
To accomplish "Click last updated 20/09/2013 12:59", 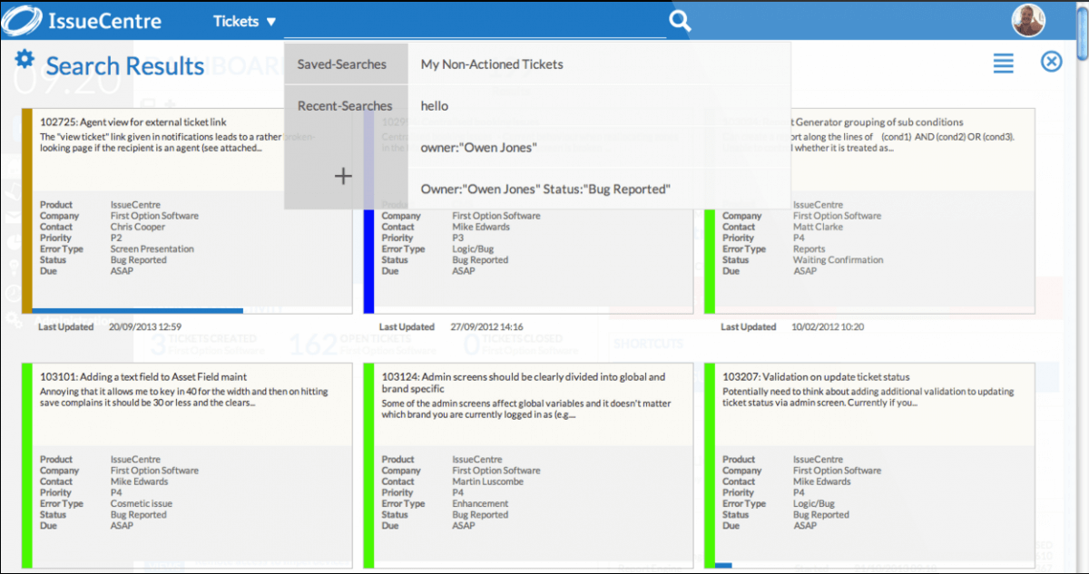I will [145, 326].
